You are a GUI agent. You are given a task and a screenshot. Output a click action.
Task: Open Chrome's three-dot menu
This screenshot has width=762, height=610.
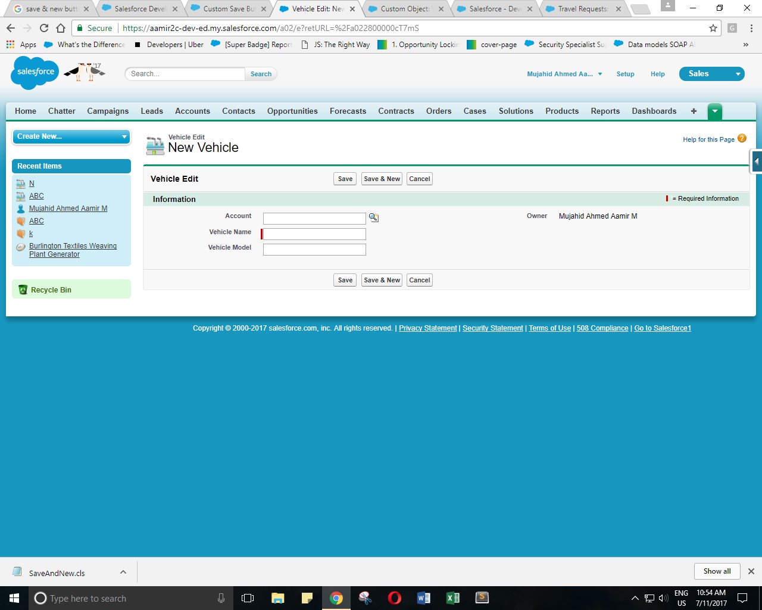751,28
